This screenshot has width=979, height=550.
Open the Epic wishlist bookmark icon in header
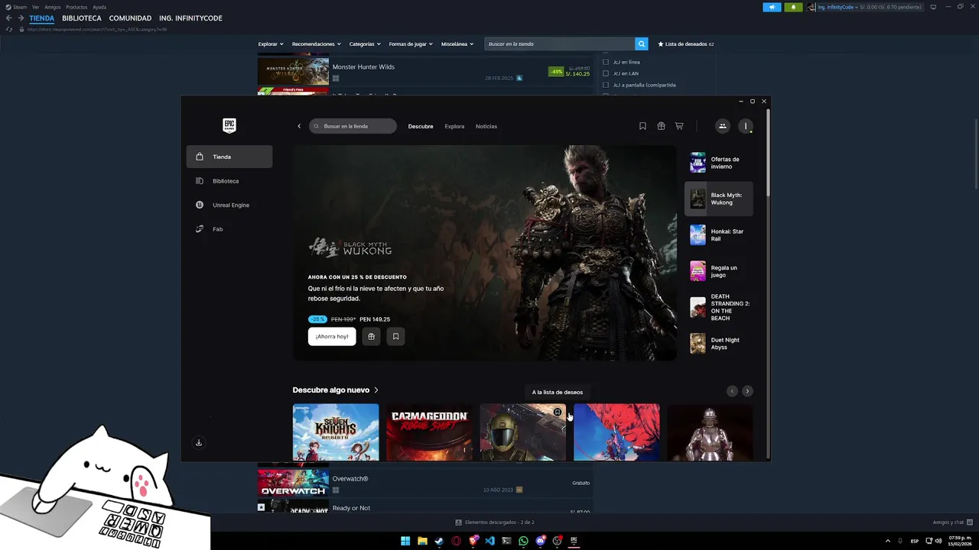pos(642,126)
